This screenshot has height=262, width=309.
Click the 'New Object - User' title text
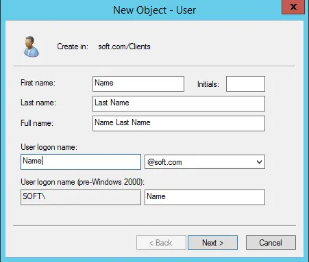(x=155, y=10)
